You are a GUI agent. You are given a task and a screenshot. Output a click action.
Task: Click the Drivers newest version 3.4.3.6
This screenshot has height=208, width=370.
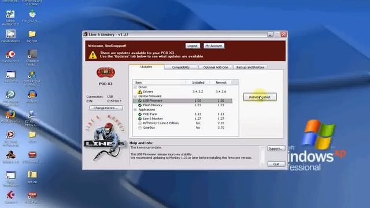point(221,91)
